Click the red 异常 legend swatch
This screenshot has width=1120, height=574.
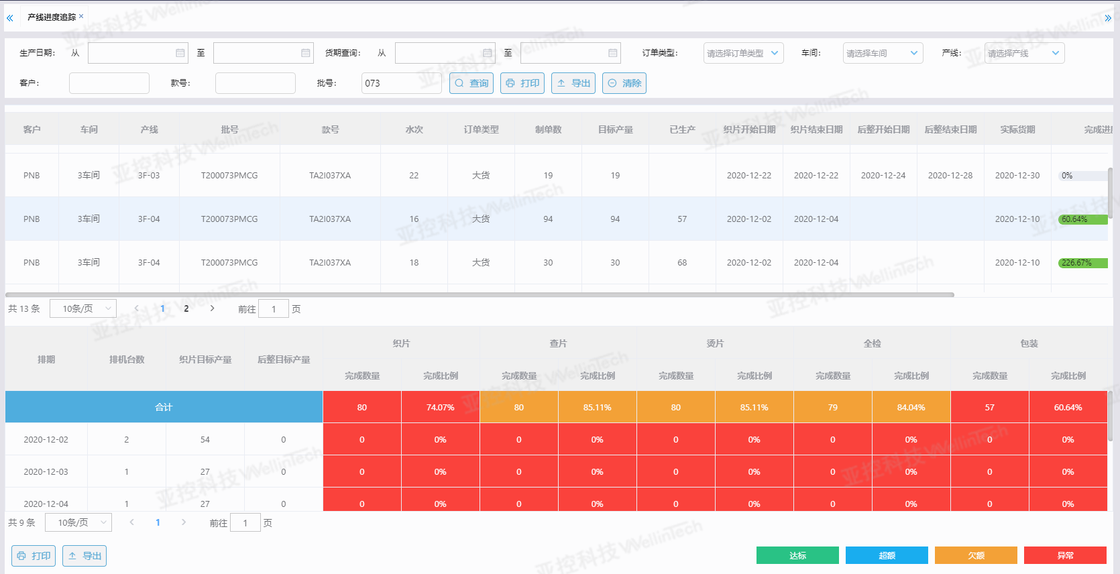pos(1065,555)
